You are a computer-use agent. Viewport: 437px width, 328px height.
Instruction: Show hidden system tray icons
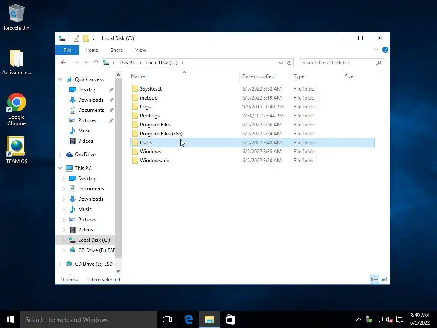pyautogui.click(x=358, y=319)
